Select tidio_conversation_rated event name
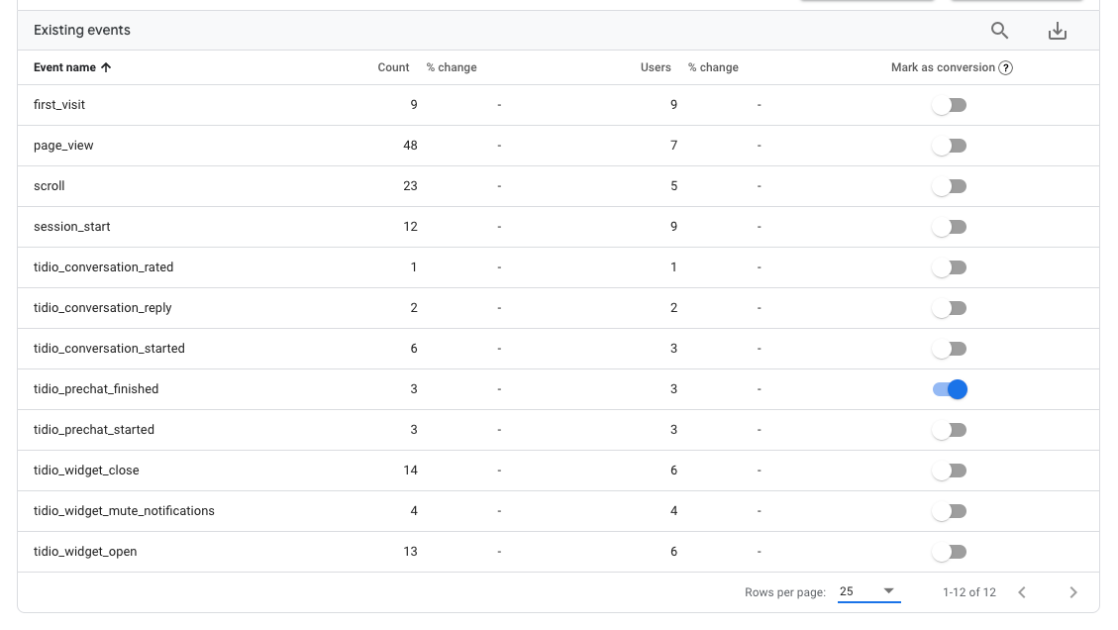This screenshot has height=630, width=1118. tap(103, 267)
